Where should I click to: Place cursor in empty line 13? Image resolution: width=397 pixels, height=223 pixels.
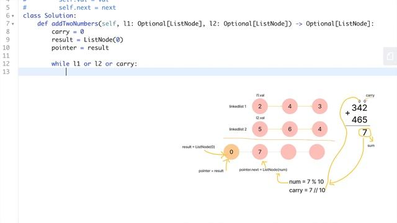(208, 72)
